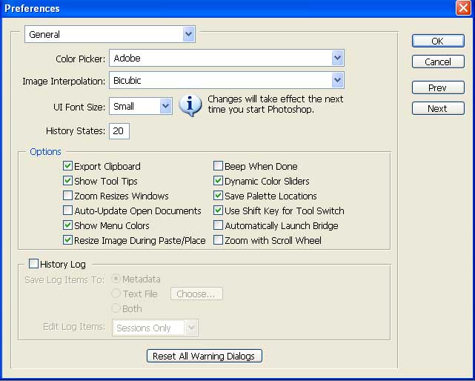
Task: Click the 'UI Font Size:' label
Action: coord(79,107)
